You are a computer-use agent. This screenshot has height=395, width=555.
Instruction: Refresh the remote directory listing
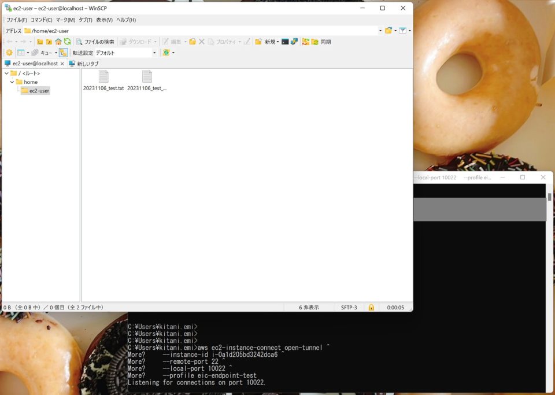(x=67, y=42)
